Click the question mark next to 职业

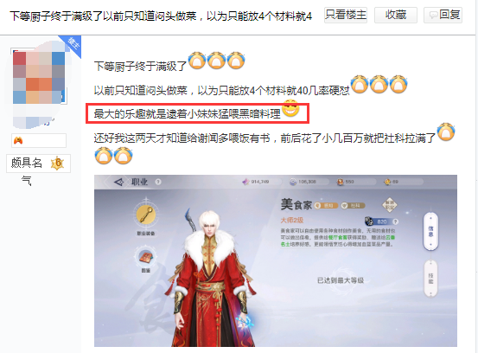158,182
